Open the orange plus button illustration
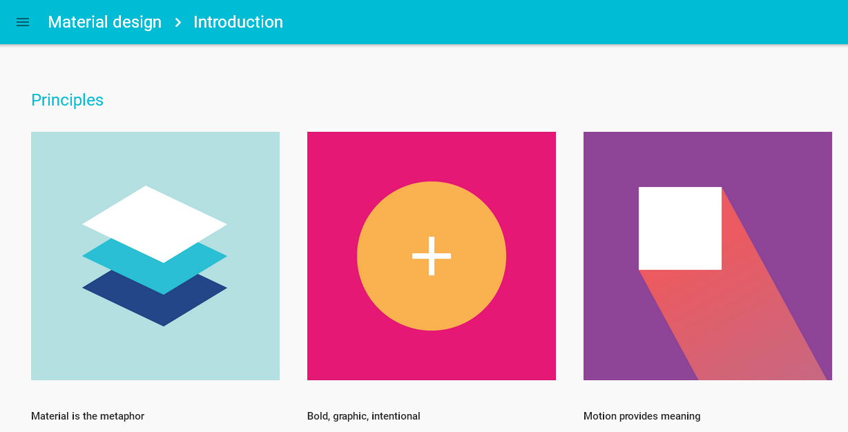 point(432,256)
